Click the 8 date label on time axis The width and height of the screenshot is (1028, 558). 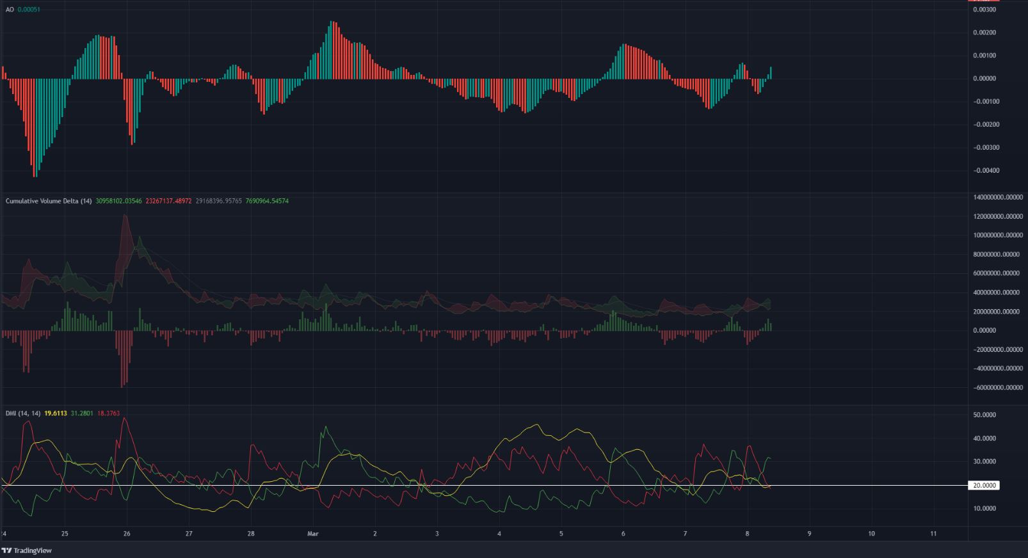tap(748, 533)
